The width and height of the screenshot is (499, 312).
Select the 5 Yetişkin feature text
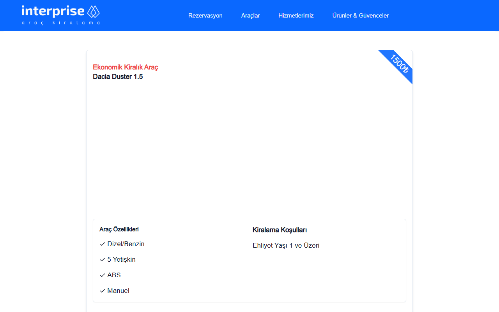click(x=122, y=259)
